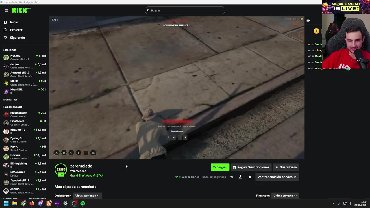Click Más clips de zeromoledo heading
The height and width of the screenshot is (208, 370).
coord(75,187)
